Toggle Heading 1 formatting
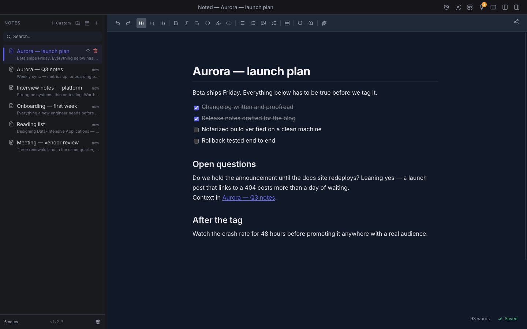Image resolution: width=527 pixels, height=329 pixels. point(141,23)
